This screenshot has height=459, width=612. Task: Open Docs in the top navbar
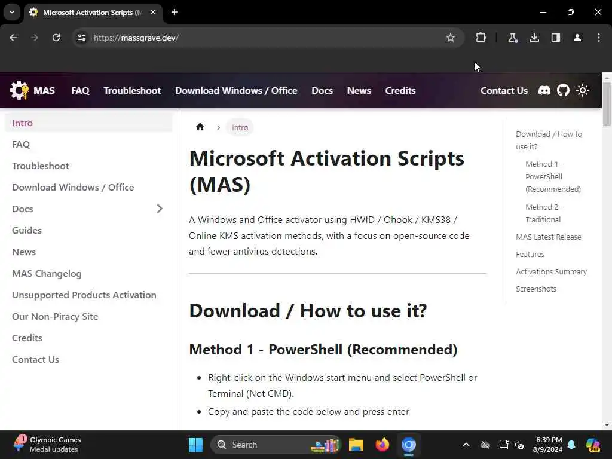(x=322, y=91)
